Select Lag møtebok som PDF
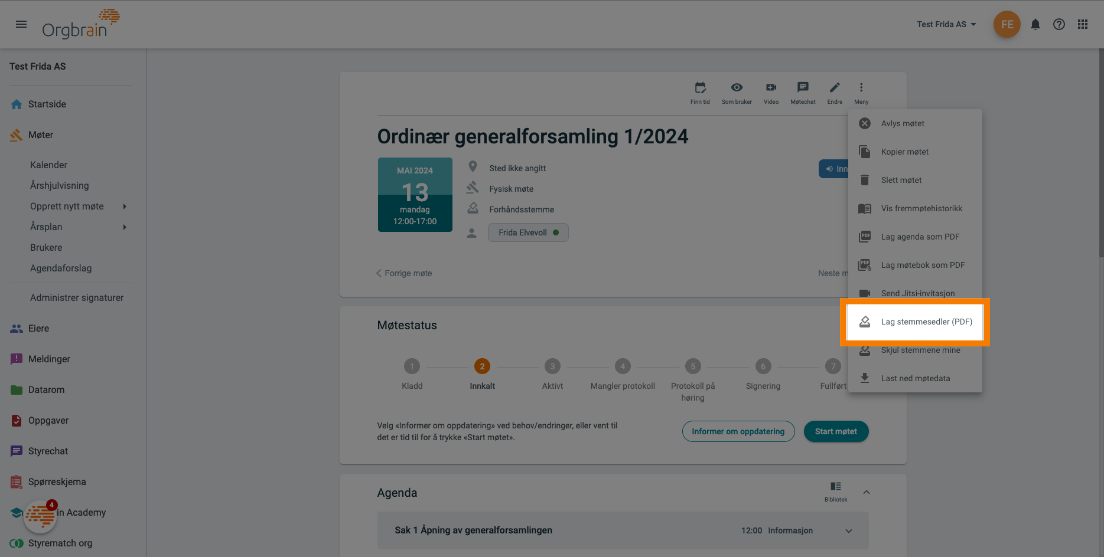 click(915, 265)
